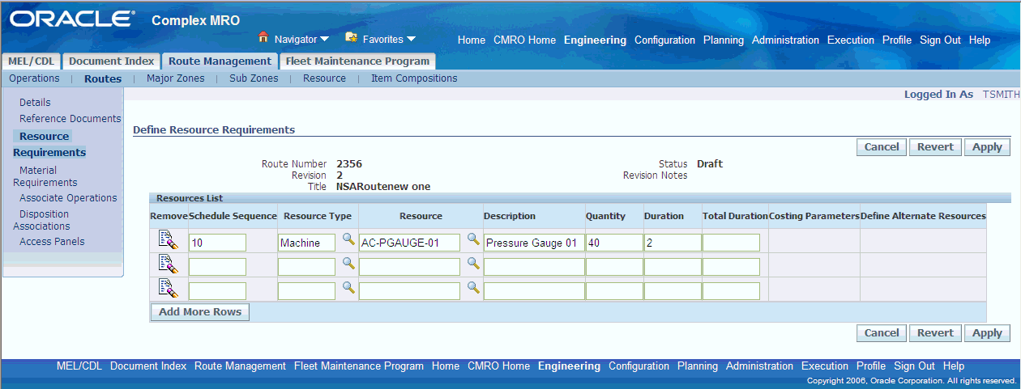Click Resource field containing AC-PGAUGE-01
1021x389 pixels.
pyautogui.click(x=409, y=243)
